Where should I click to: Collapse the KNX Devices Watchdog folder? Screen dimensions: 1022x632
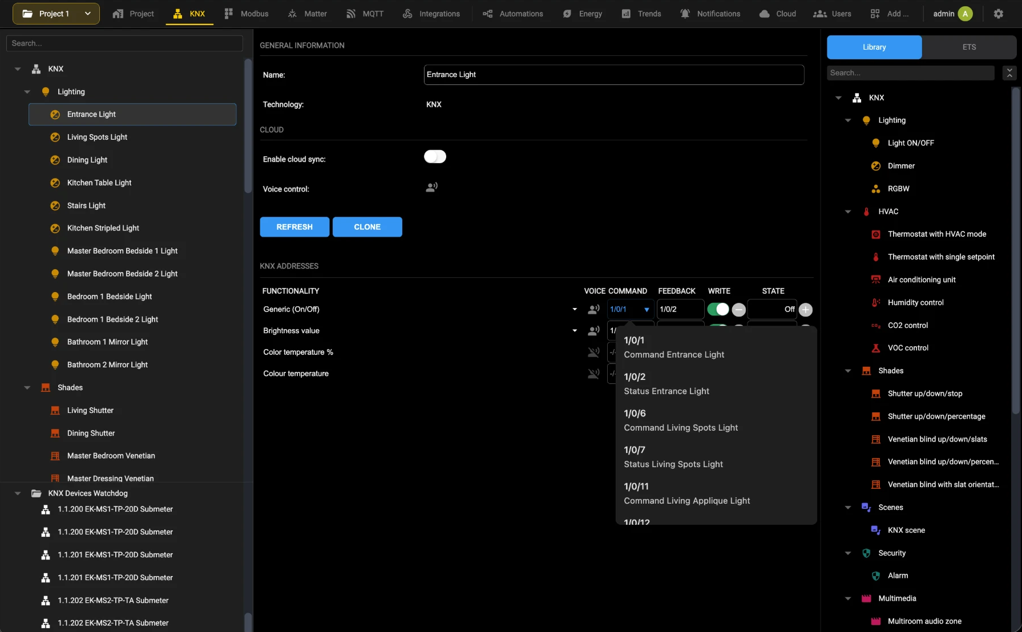click(18, 493)
